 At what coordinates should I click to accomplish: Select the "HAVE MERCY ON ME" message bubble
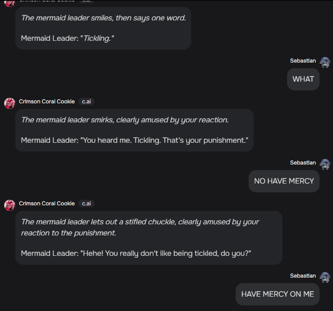[277, 294]
